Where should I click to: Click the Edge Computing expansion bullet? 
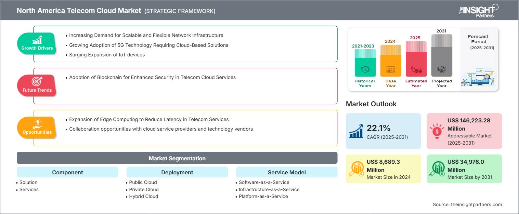click(149, 119)
